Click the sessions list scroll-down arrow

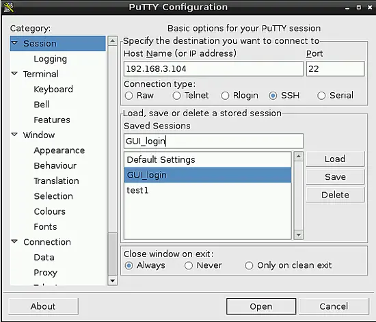pos(299,234)
